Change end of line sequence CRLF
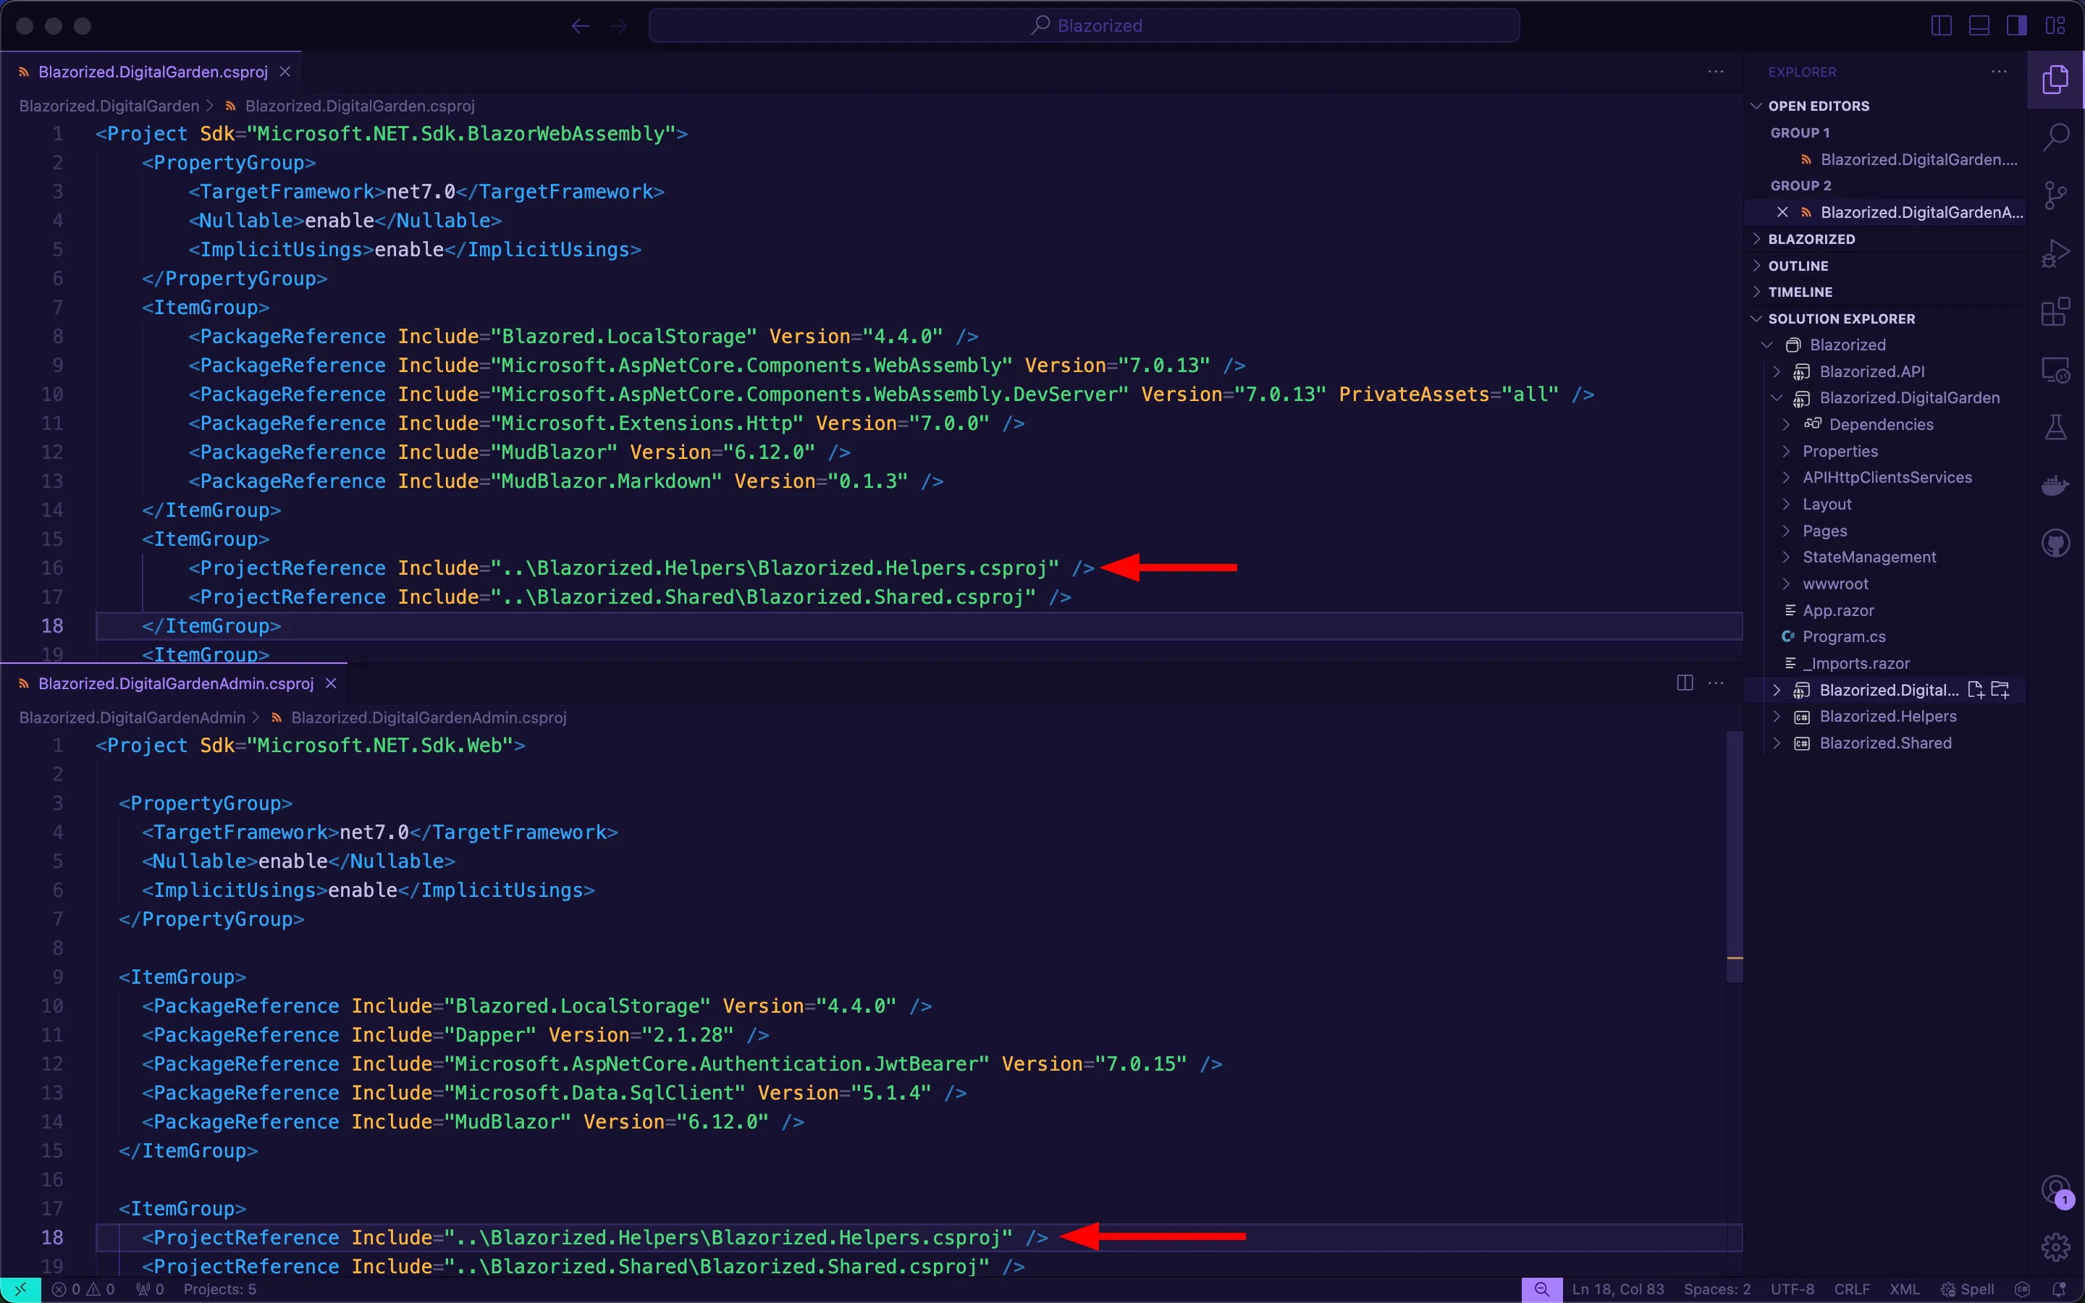This screenshot has height=1303, width=2085. click(x=1851, y=1290)
